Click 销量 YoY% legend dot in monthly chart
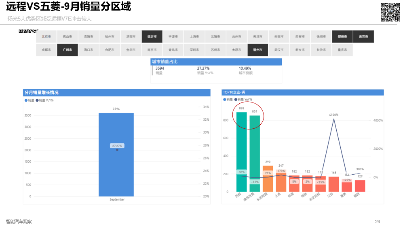This screenshot has width=405, height=226. point(37,100)
